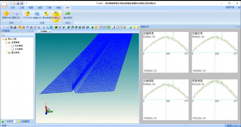
Task: Switch to the 刀路 ribbon tab
Action: click(49, 8)
